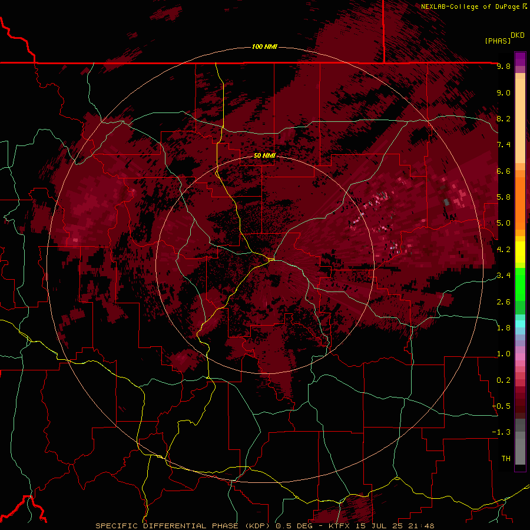Click the 2.6 value on the color scale

tap(503, 302)
